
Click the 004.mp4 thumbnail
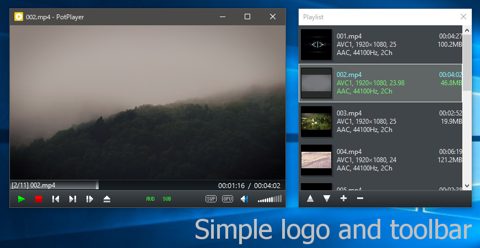click(316, 160)
